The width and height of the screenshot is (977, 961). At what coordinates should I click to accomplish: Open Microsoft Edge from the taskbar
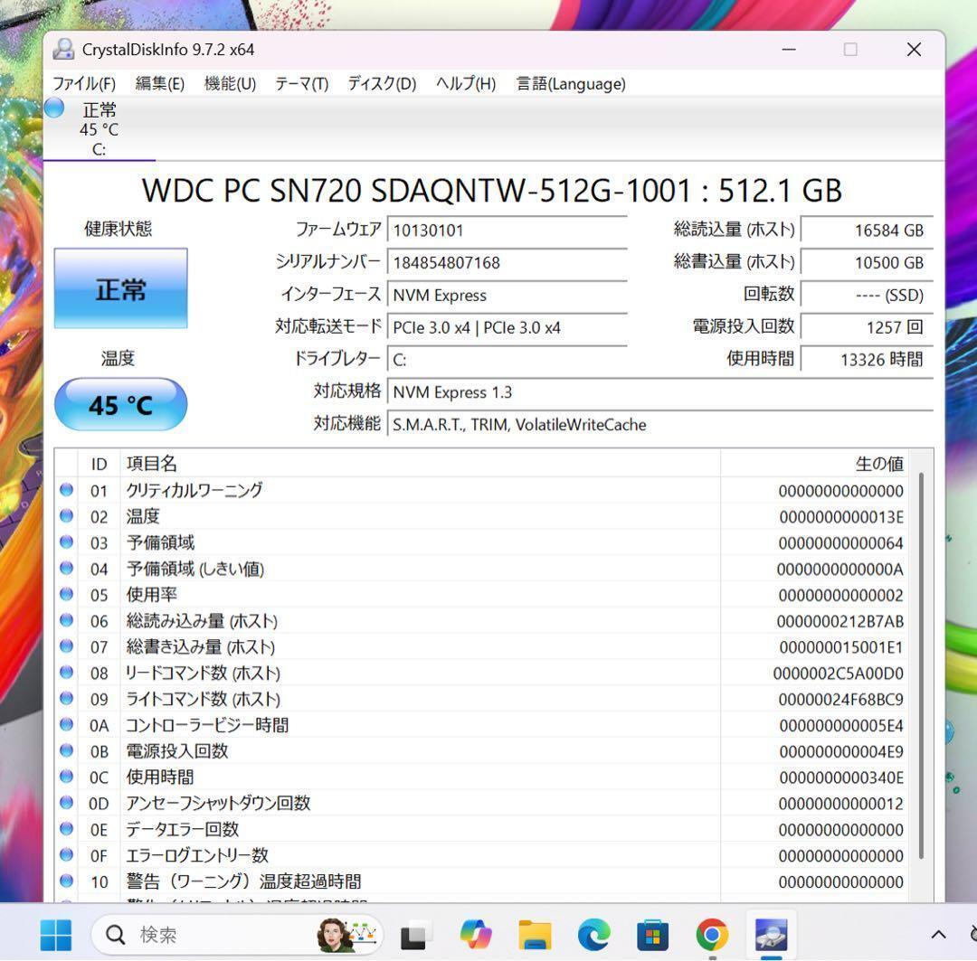tap(593, 934)
